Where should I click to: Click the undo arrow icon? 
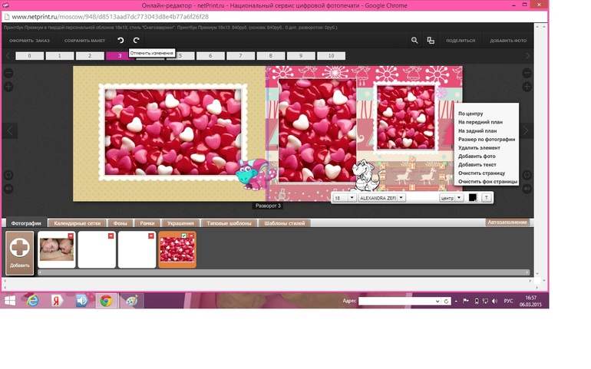[121, 40]
